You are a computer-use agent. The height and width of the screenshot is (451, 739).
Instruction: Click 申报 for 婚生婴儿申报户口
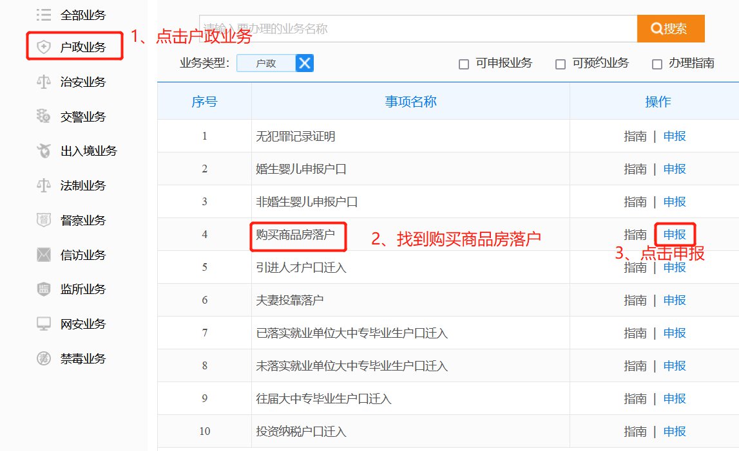point(675,169)
